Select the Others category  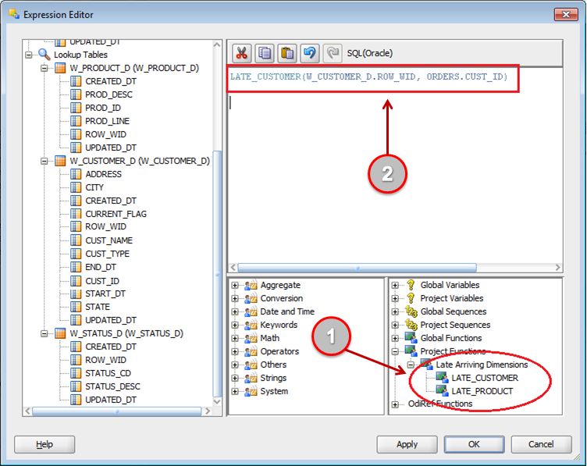click(x=273, y=365)
